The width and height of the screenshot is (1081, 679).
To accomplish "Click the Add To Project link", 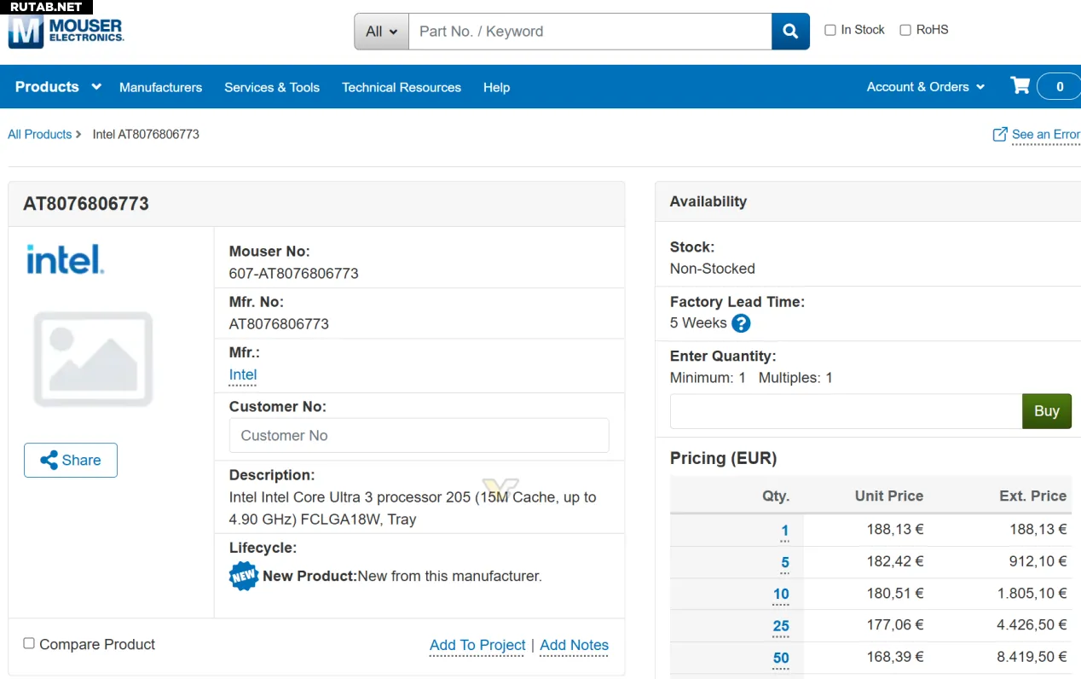I will tap(477, 645).
